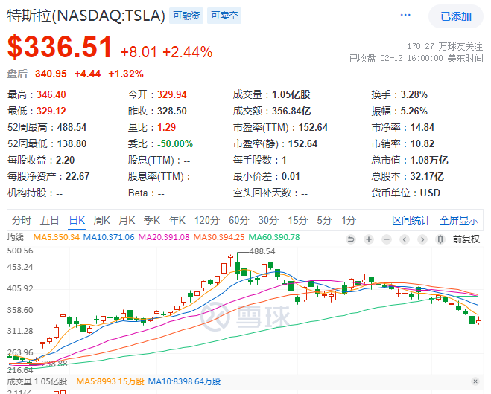Click the MA30:394.25 moving average label

pyautogui.click(x=219, y=237)
